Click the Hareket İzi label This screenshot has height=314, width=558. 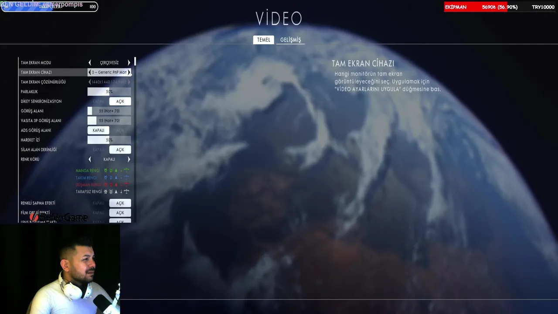tap(30, 140)
